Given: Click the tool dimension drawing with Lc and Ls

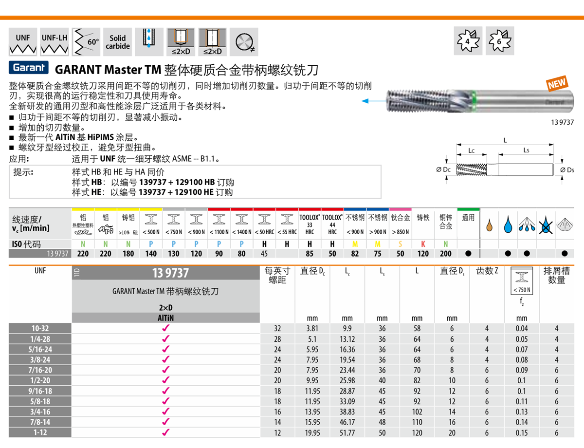Looking at the screenshot, I should (x=506, y=161).
